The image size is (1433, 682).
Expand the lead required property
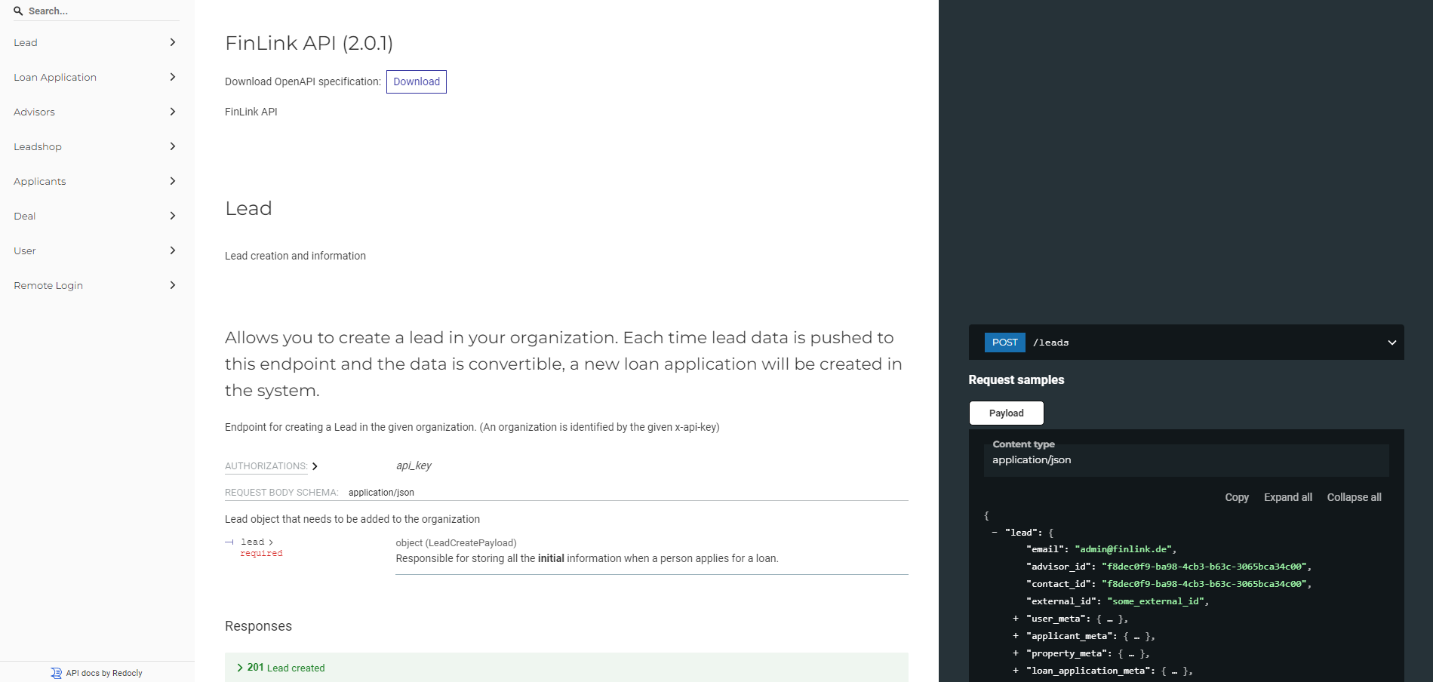click(257, 542)
